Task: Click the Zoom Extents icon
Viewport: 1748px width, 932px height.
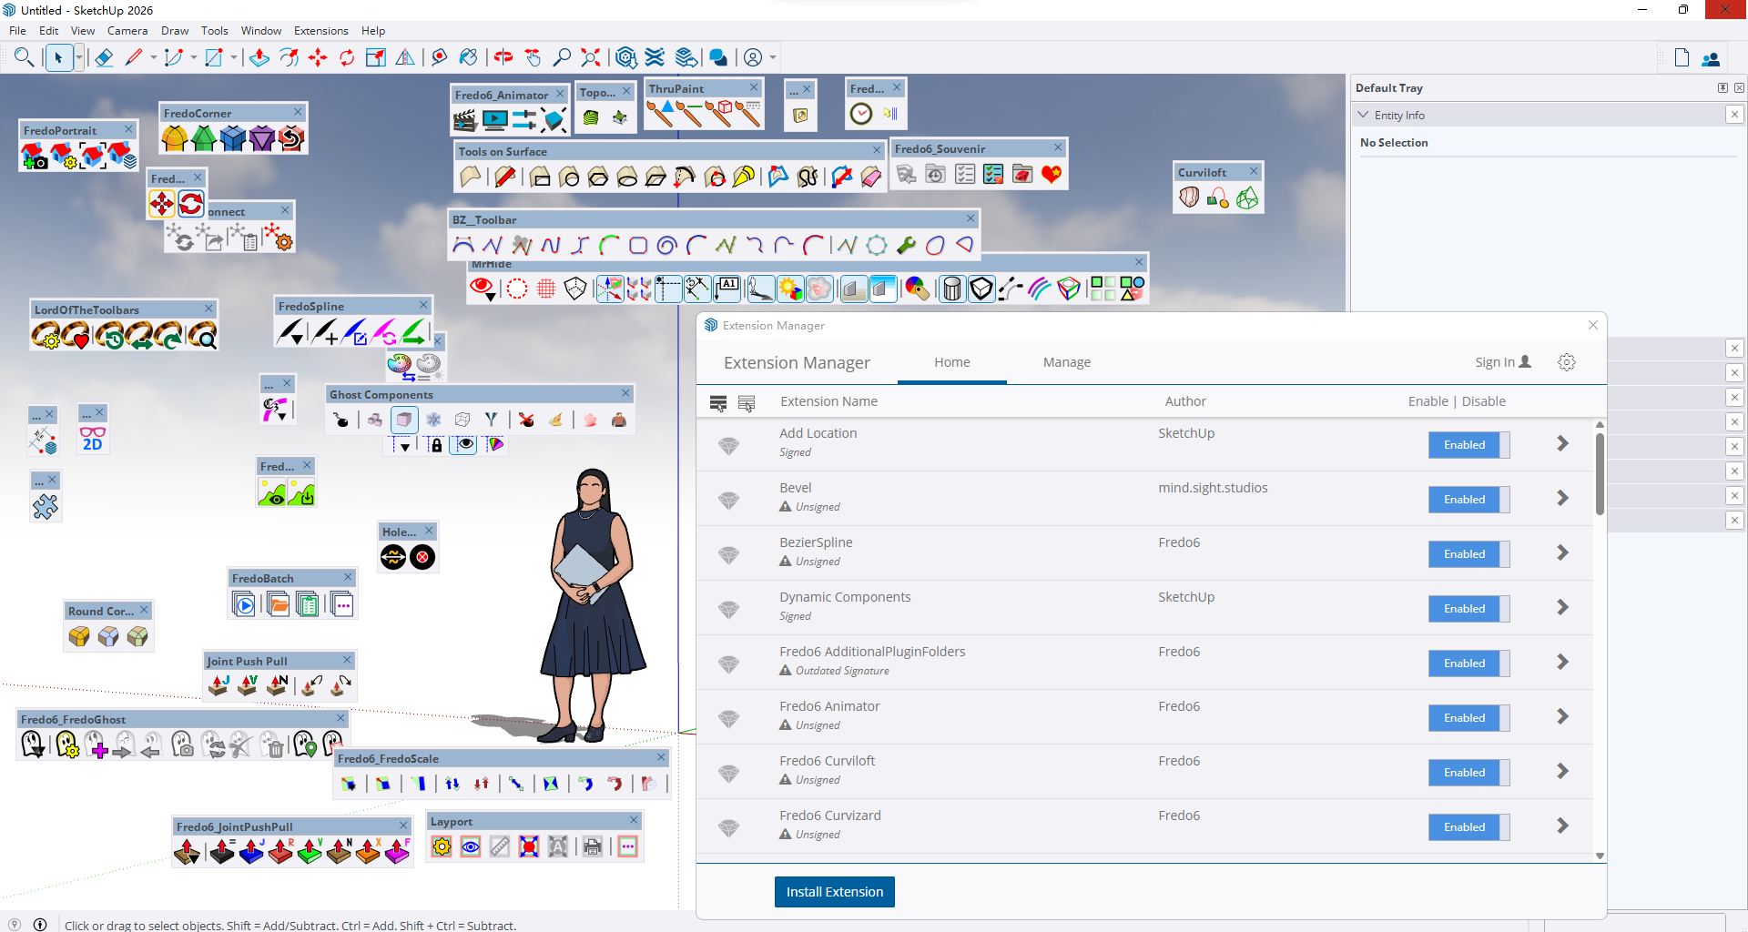Action: 591,58
